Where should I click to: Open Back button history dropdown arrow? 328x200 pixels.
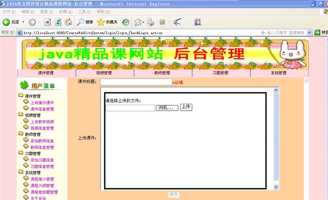tap(23, 22)
